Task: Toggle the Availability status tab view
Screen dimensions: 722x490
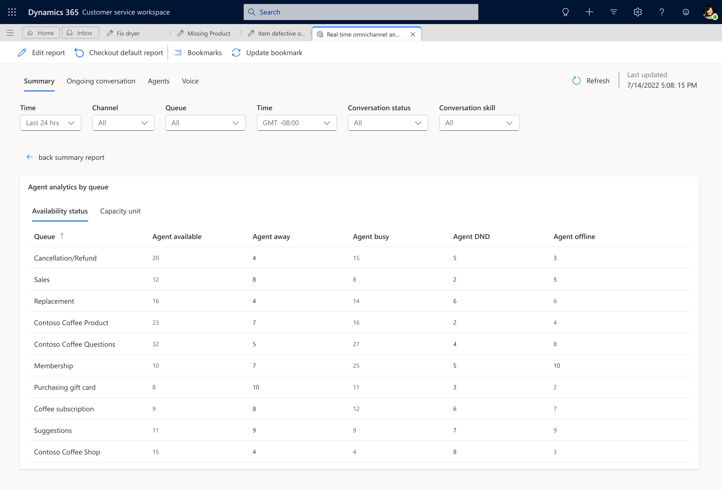Action: click(60, 210)
